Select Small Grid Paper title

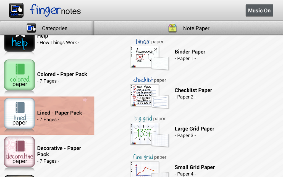coord(195,167)
